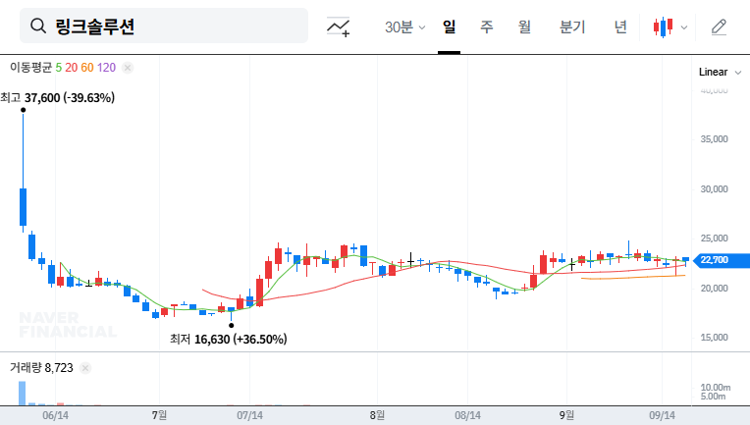Screen dimensions: 750x425
Task: Click the 08/14 date axis label
Action: pyautogui.click(x=468, y=415)
